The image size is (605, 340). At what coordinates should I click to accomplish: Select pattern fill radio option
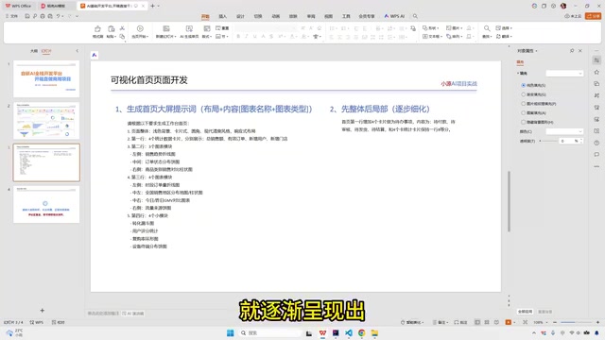523,113
